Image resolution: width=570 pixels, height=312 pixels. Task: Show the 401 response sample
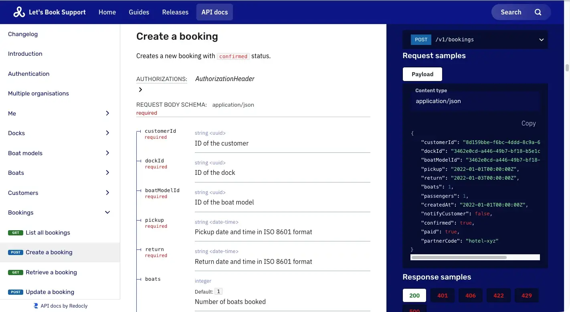(x=443, y=296)
